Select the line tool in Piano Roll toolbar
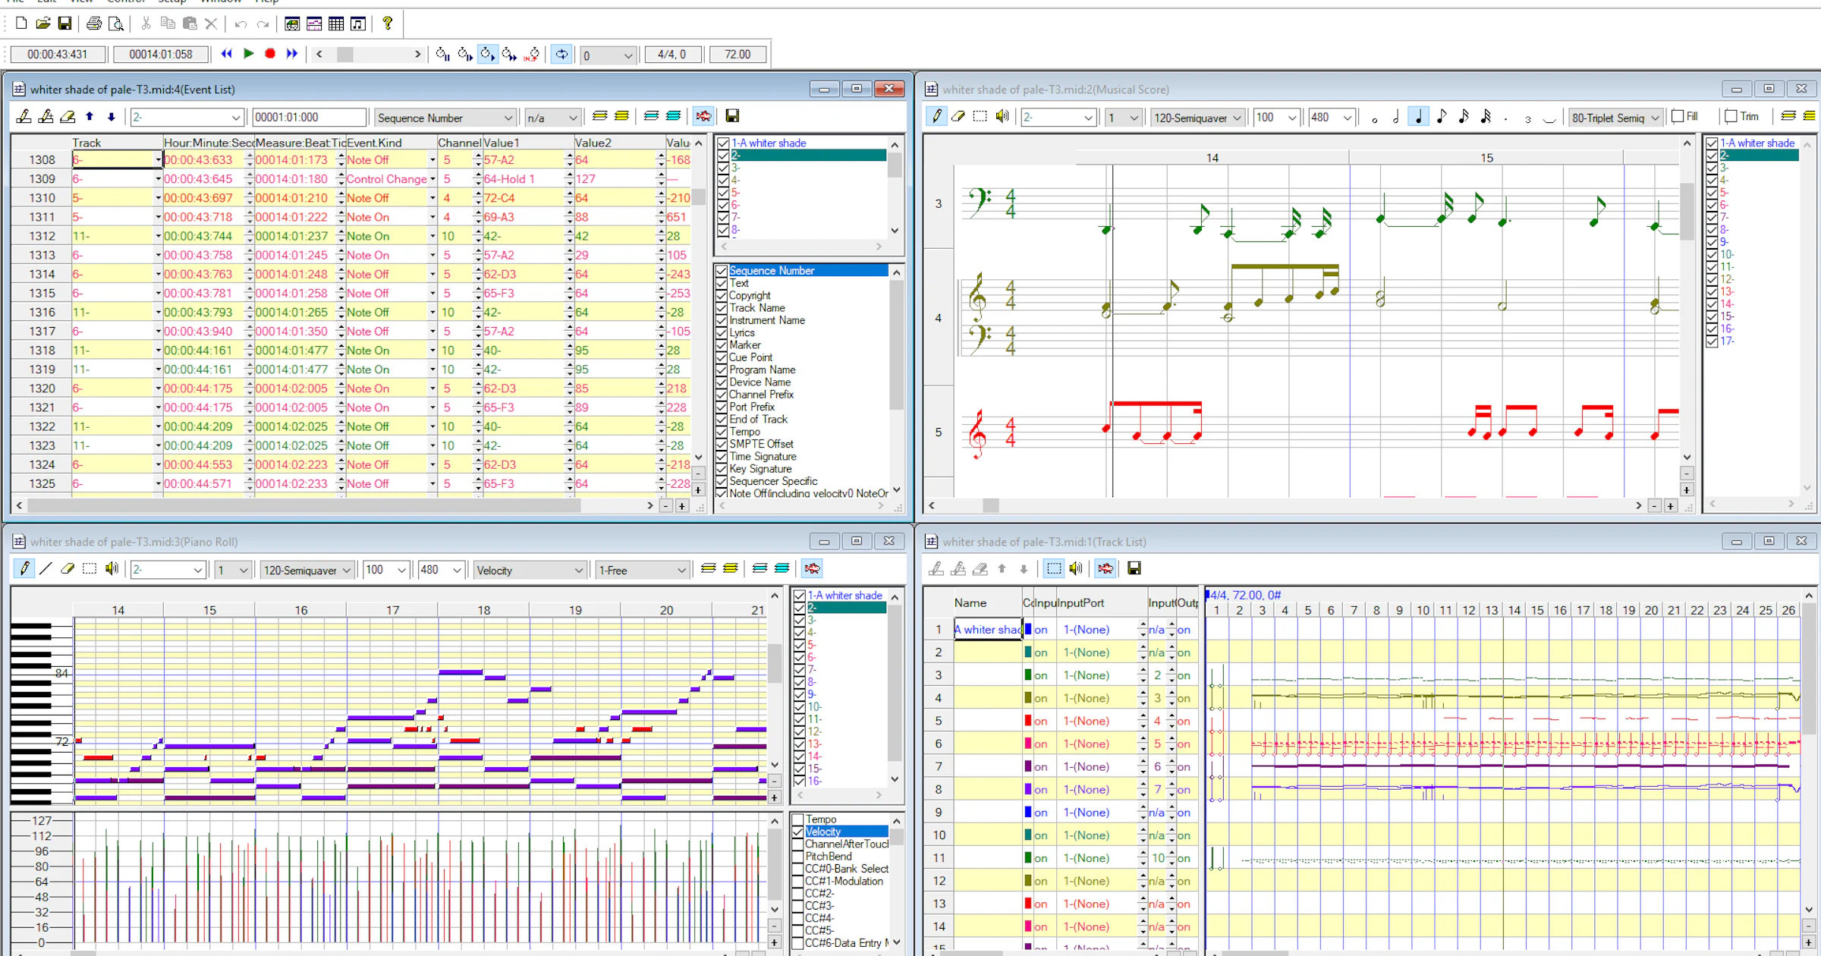 coord(46,568)
